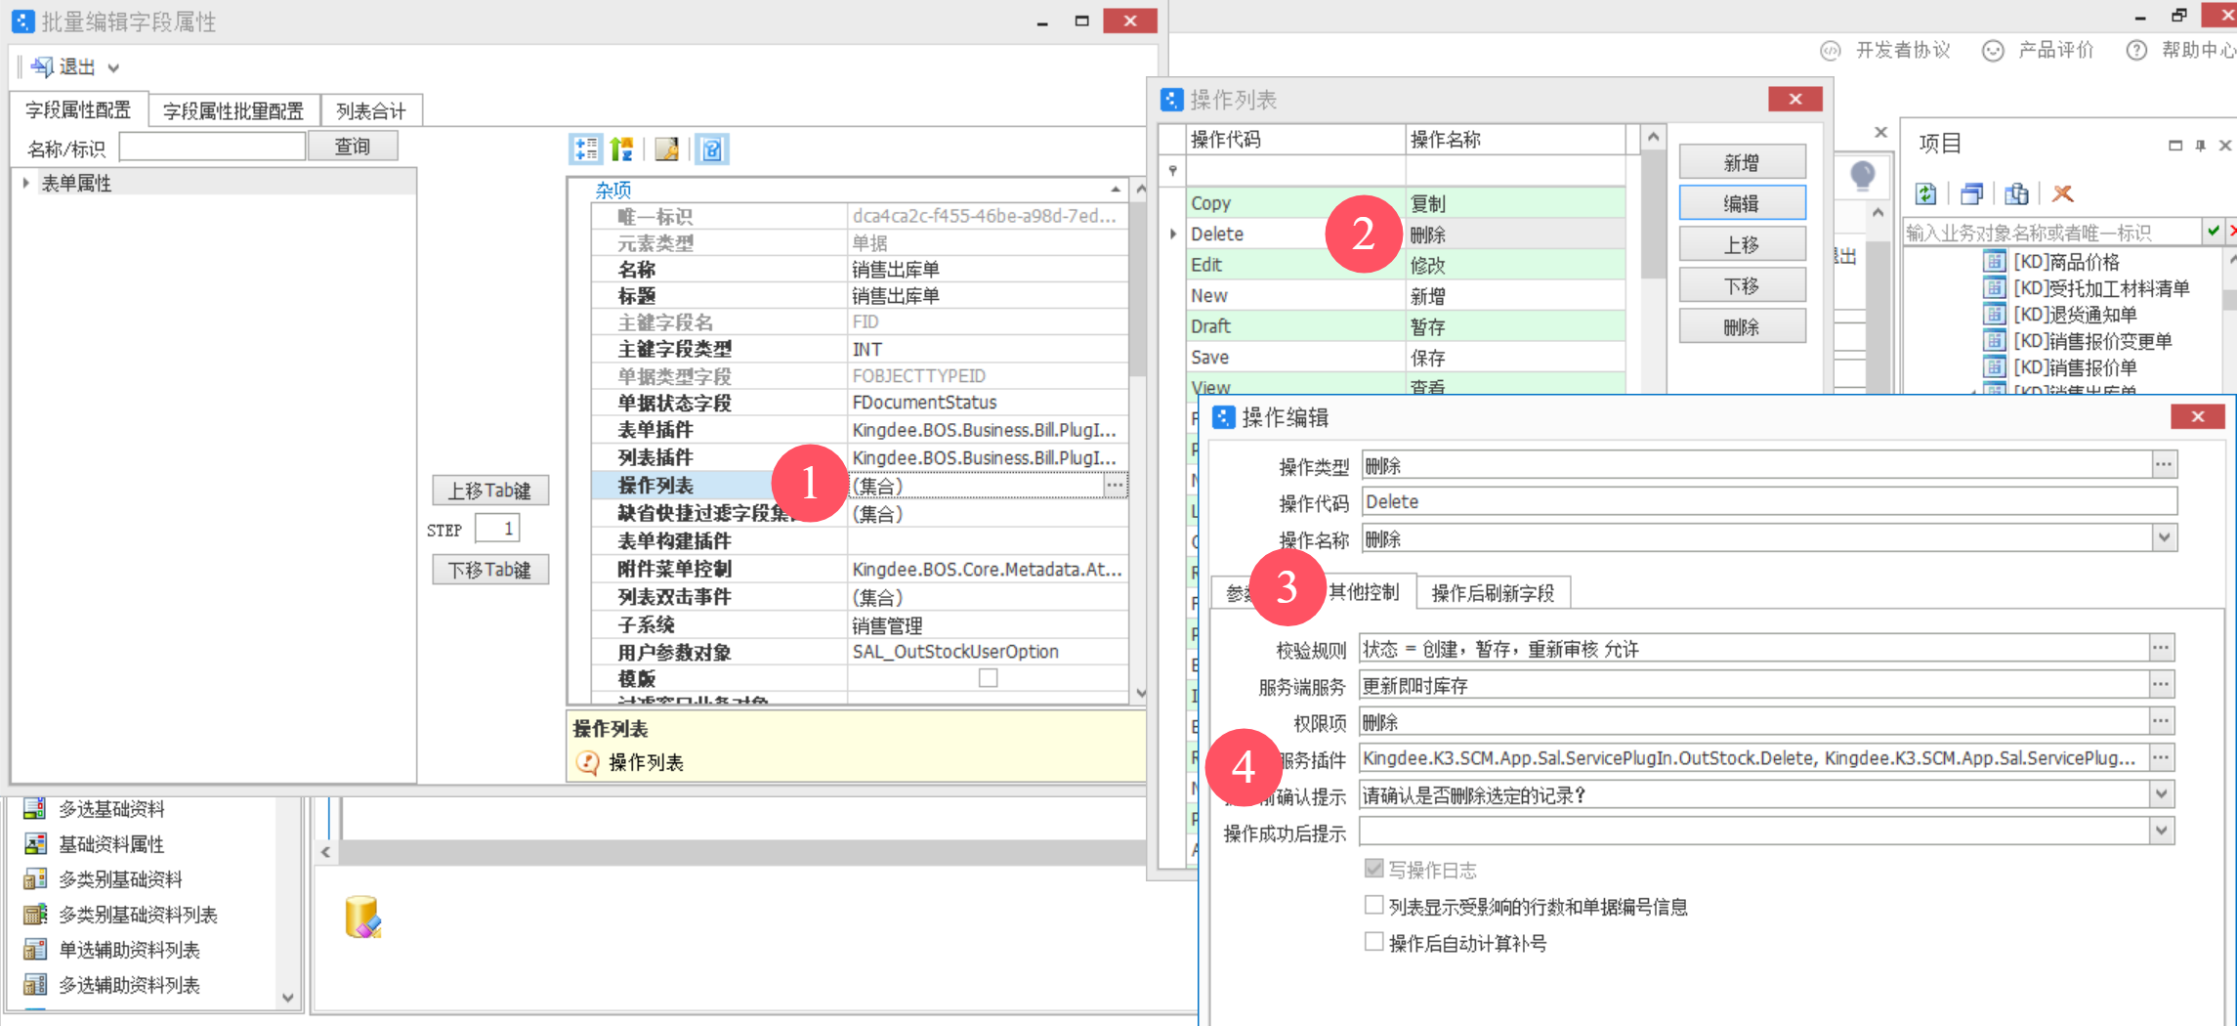Switch to 操作后刷新字段 tab

1493,593
